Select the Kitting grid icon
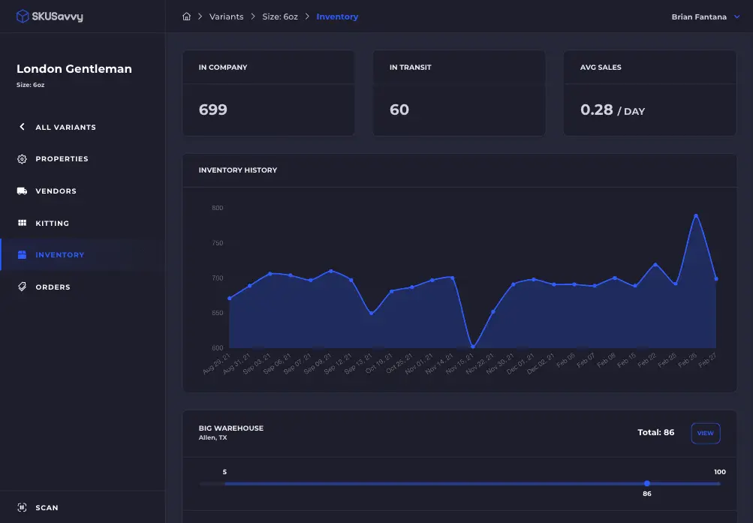The height and width of the screenshot is (523, 753). 22,224
